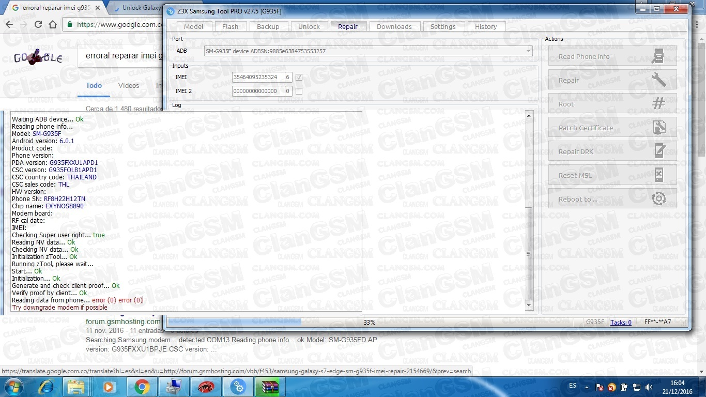Enable the IMEI 2 checkbox
Viewport: 706px width, 397px height.
click(299, 91)
